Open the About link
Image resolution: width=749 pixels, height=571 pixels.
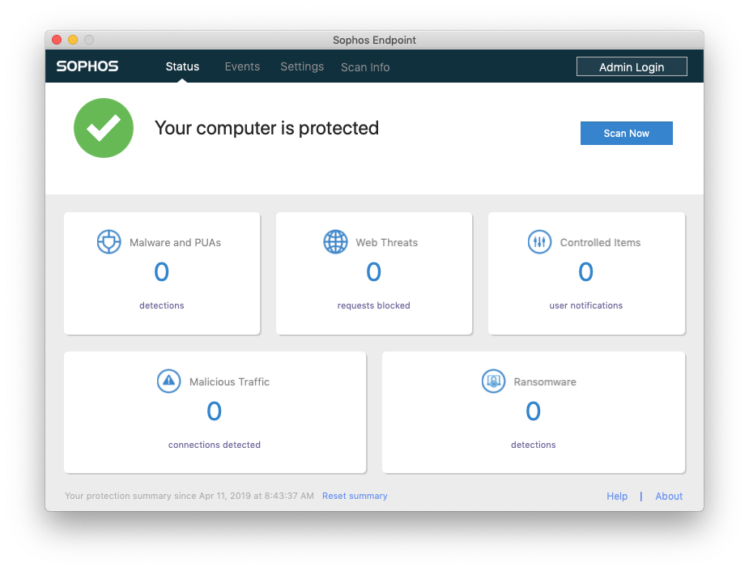669,496
